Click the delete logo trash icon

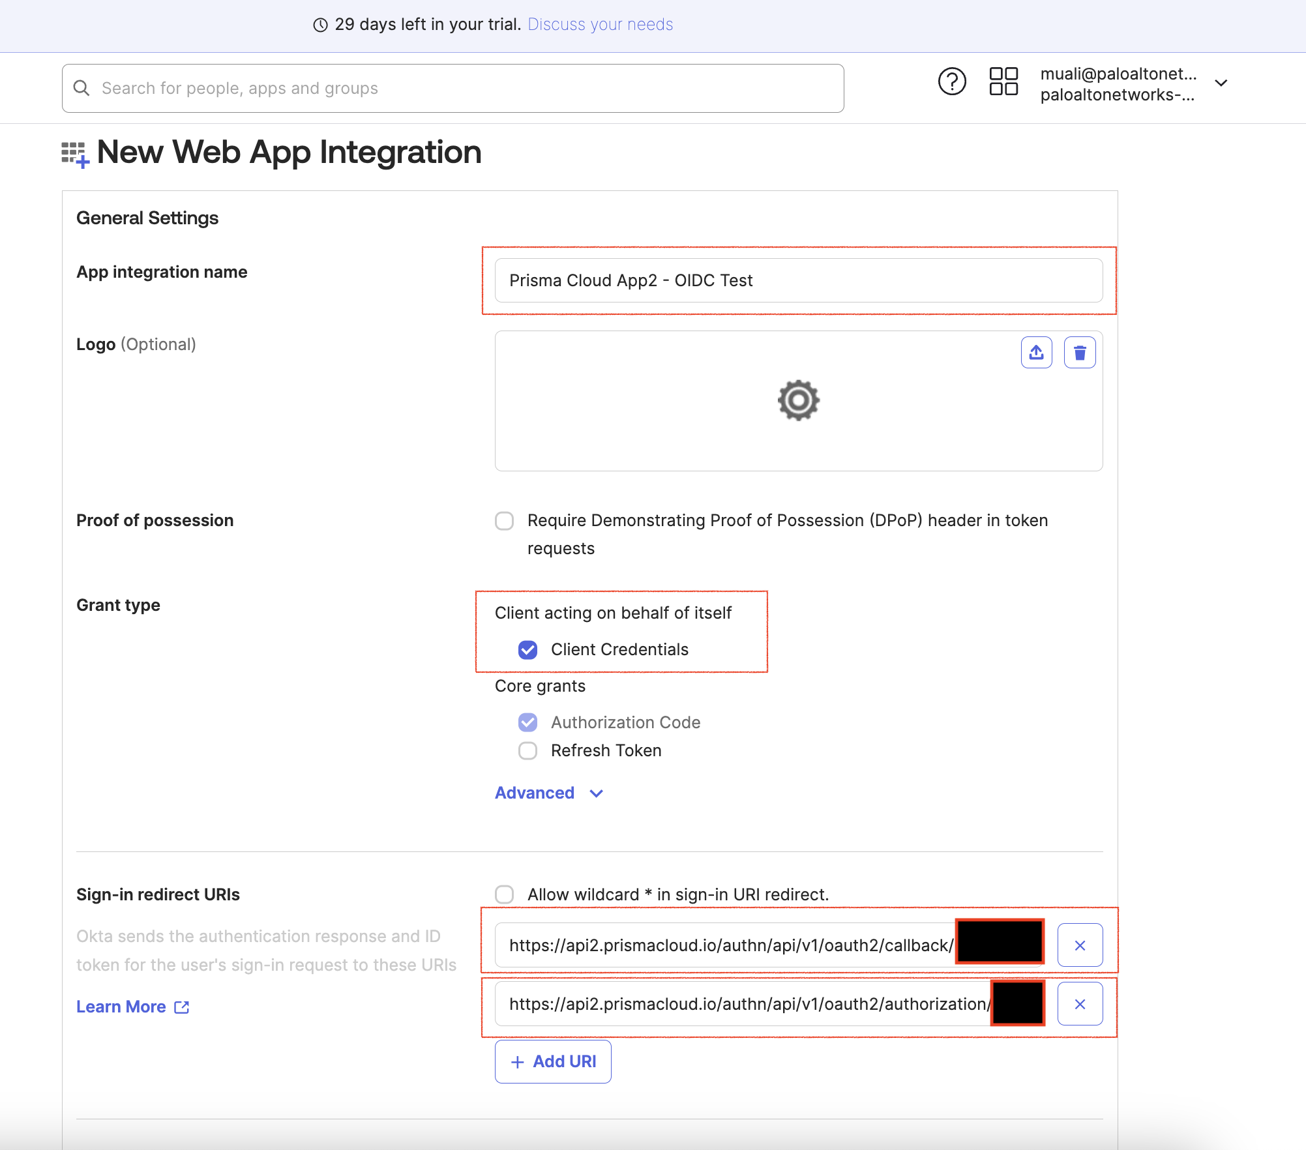(1079, 353)
